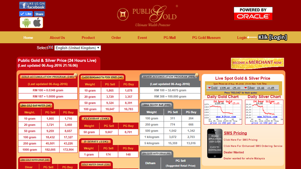301x169 pixels.
Task: Click the Press RELOAD for fresh quotes text
Action: coord(241,93)
